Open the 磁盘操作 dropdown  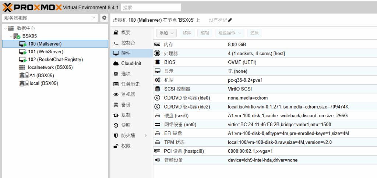[230, 33]
